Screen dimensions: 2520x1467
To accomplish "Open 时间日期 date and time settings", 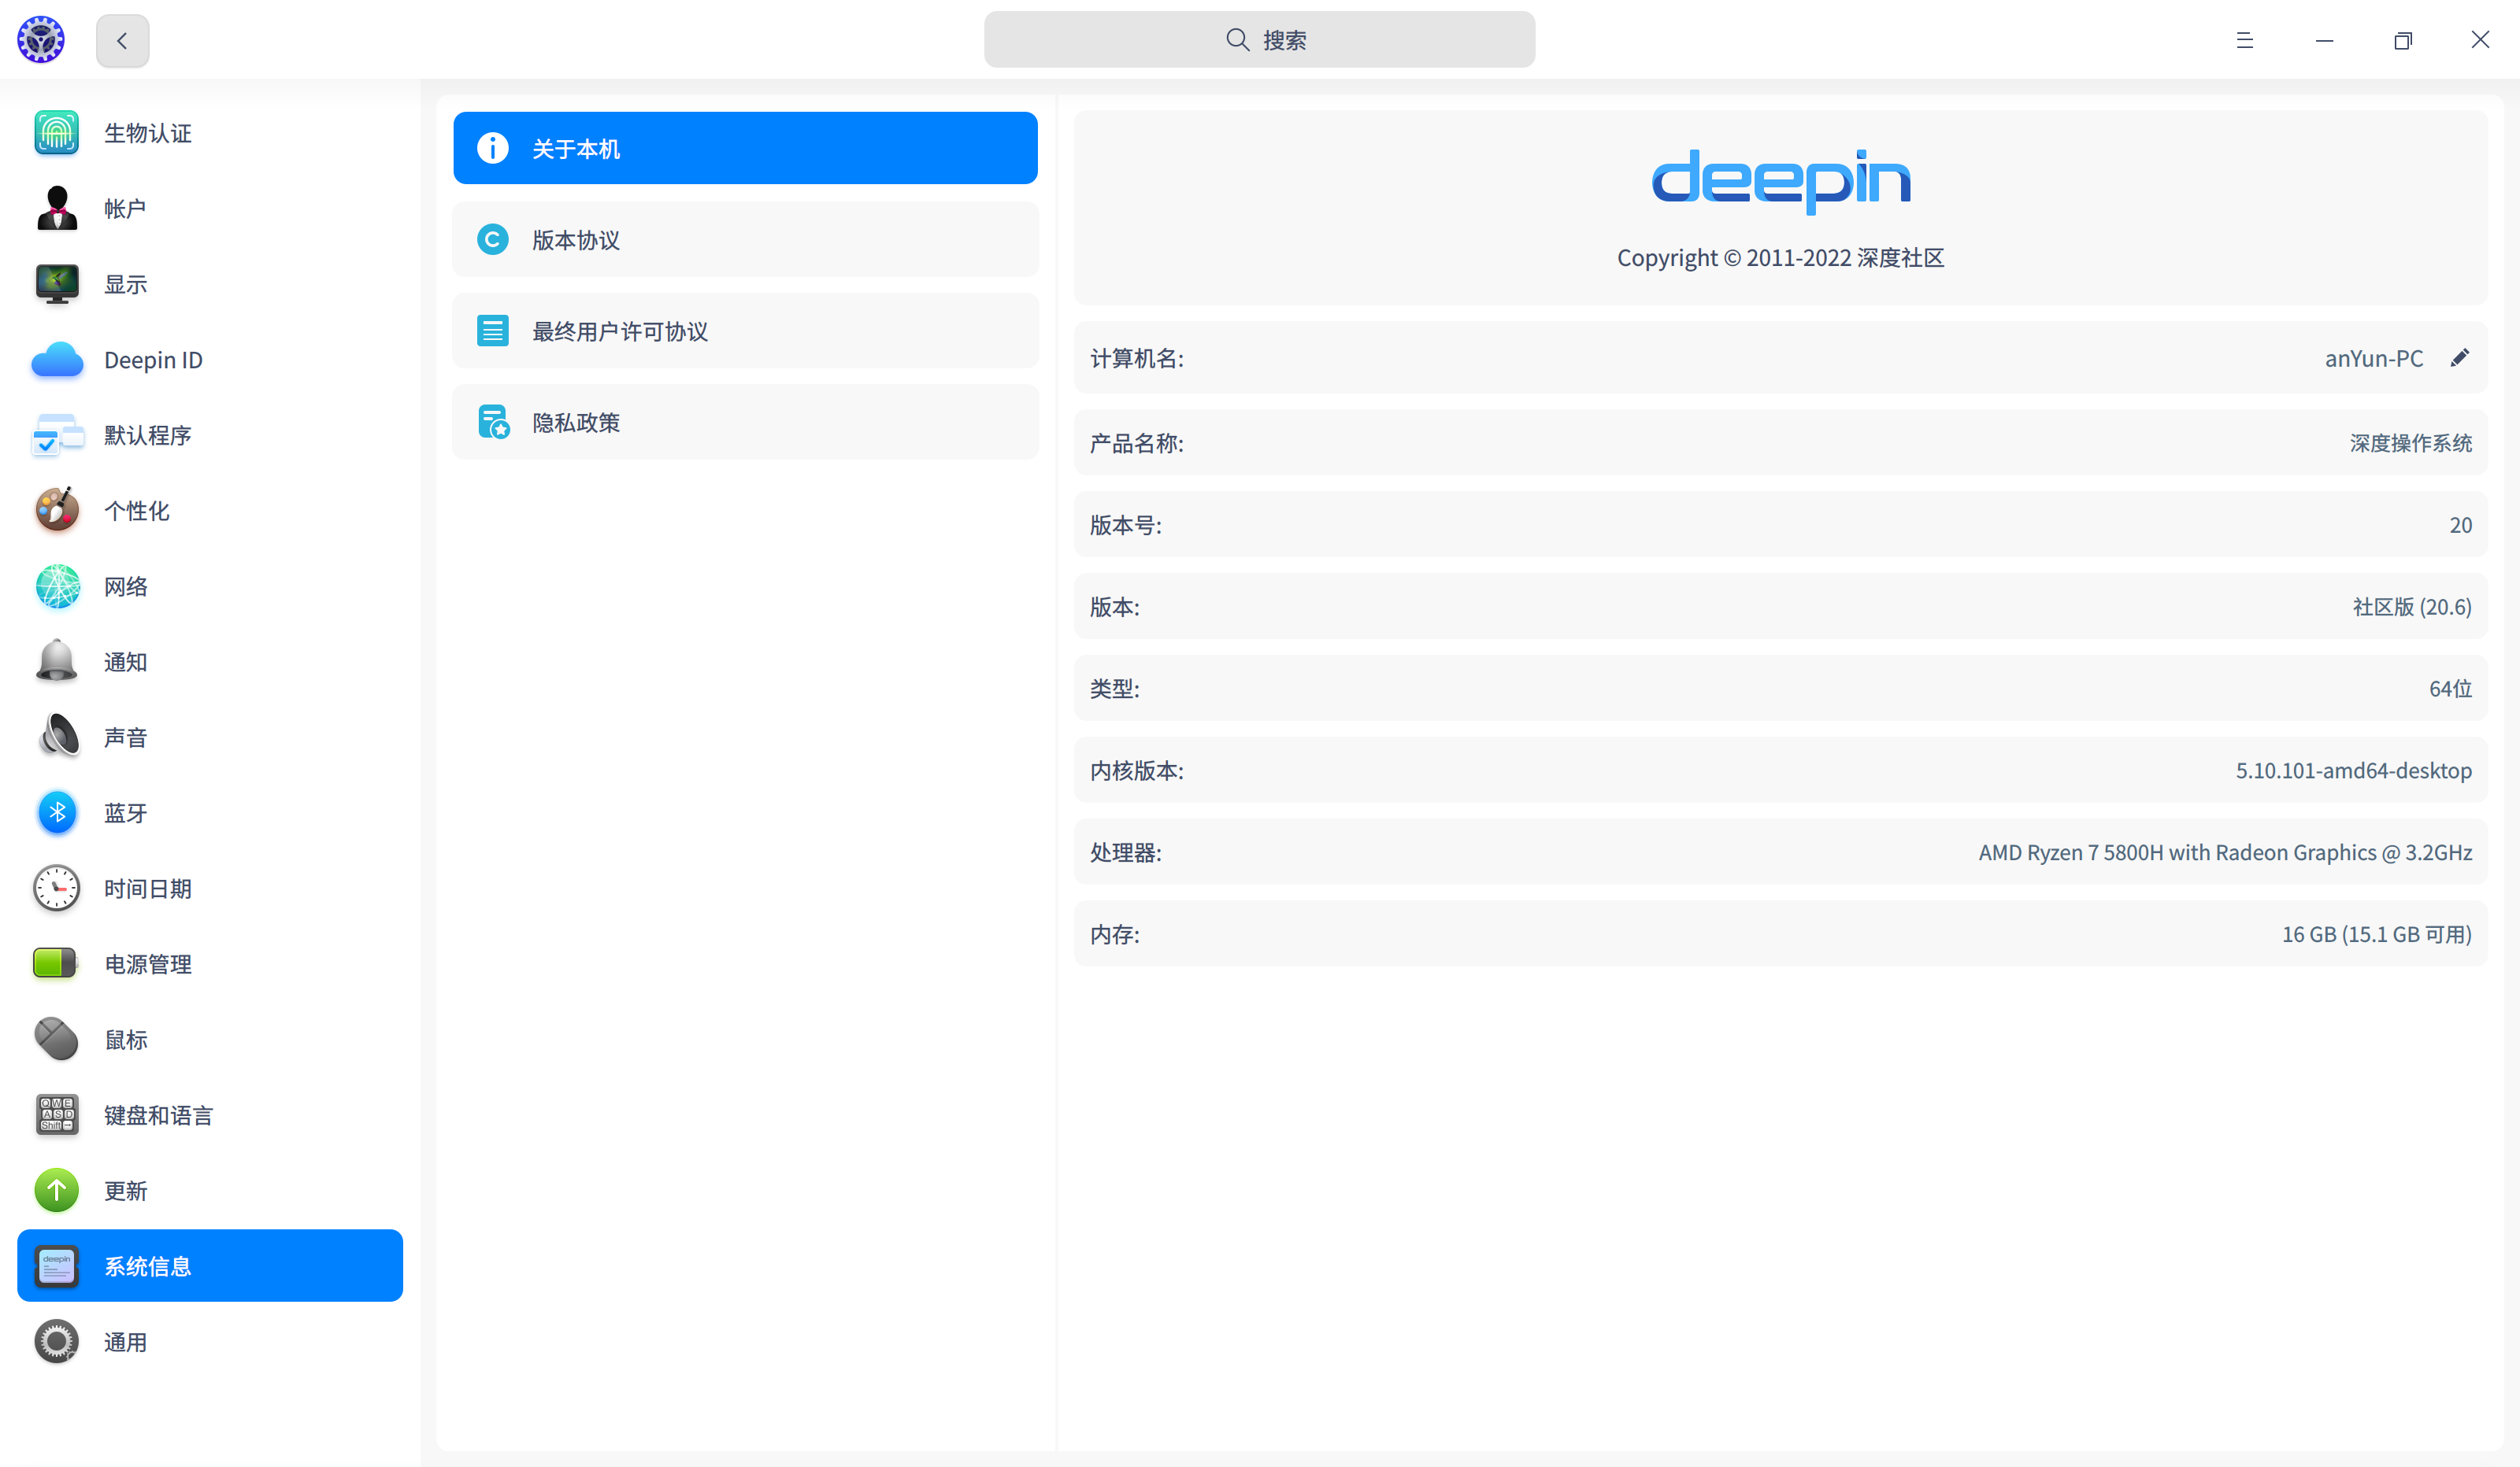I will [147, 889].
